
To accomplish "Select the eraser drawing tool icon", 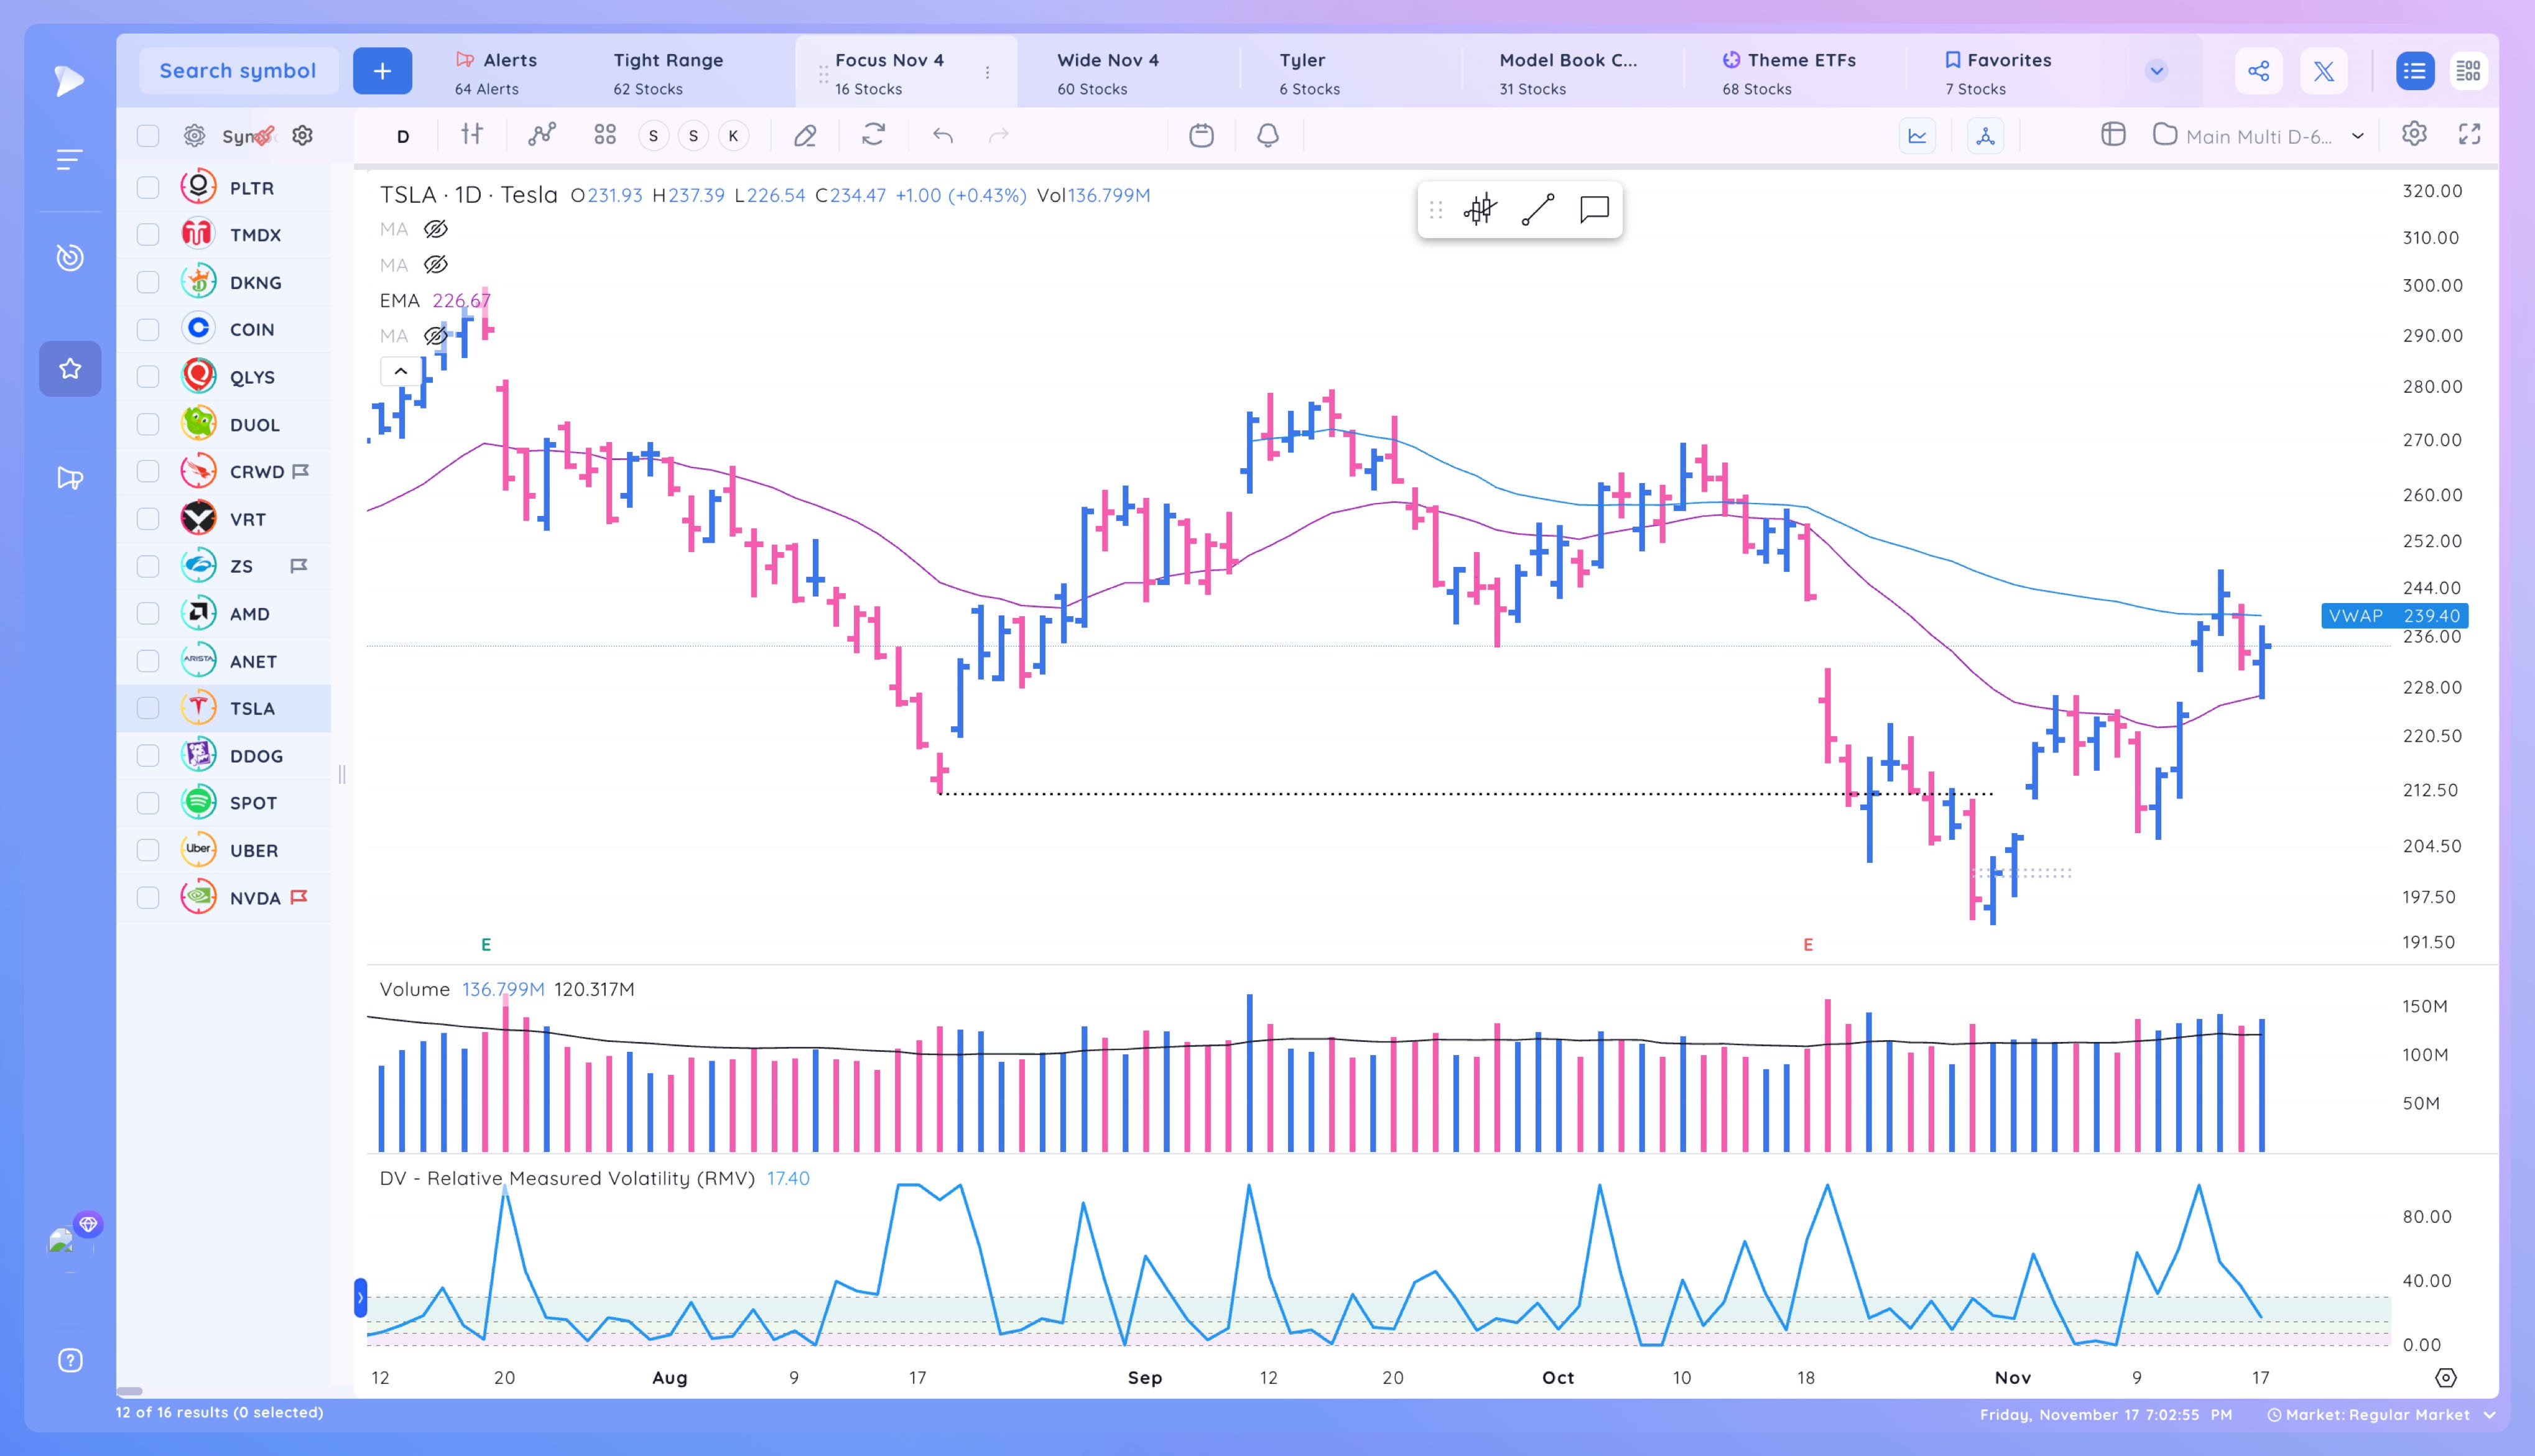I will tap(805, 135).
